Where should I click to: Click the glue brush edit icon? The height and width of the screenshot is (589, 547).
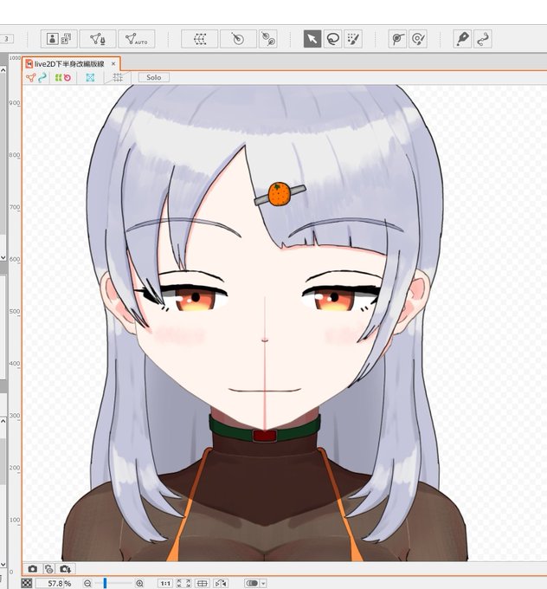pos(418,39)
